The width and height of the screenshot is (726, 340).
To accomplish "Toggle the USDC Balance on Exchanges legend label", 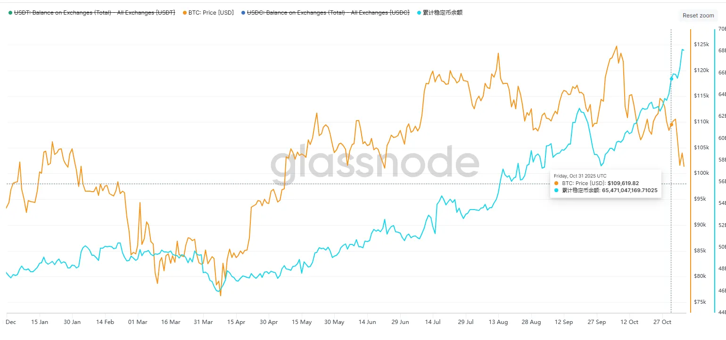I will coord(328,13).
